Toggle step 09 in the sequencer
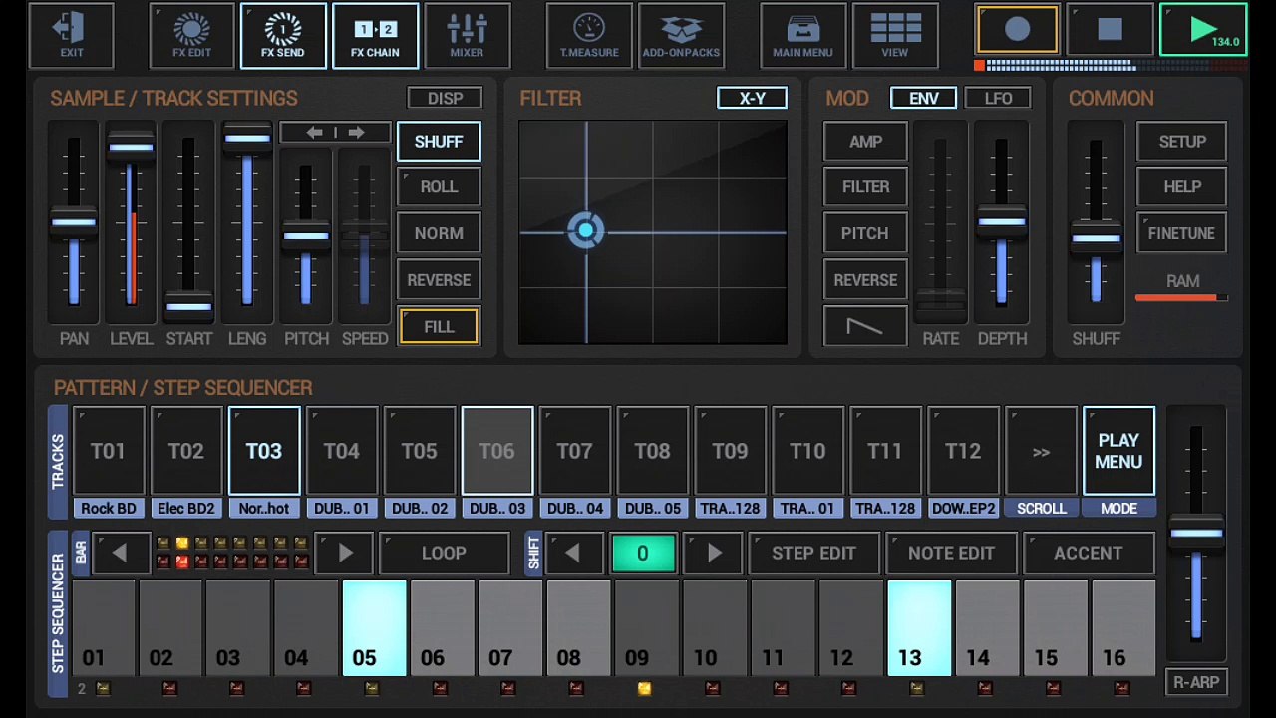 [646, 629]
